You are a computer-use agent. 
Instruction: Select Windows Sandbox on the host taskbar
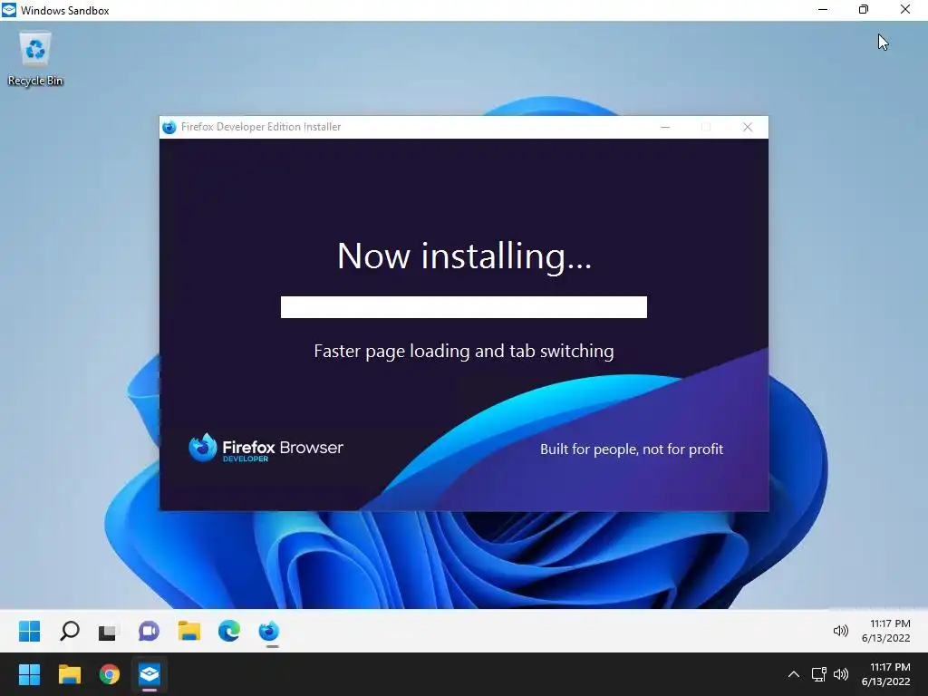[150, 674]
